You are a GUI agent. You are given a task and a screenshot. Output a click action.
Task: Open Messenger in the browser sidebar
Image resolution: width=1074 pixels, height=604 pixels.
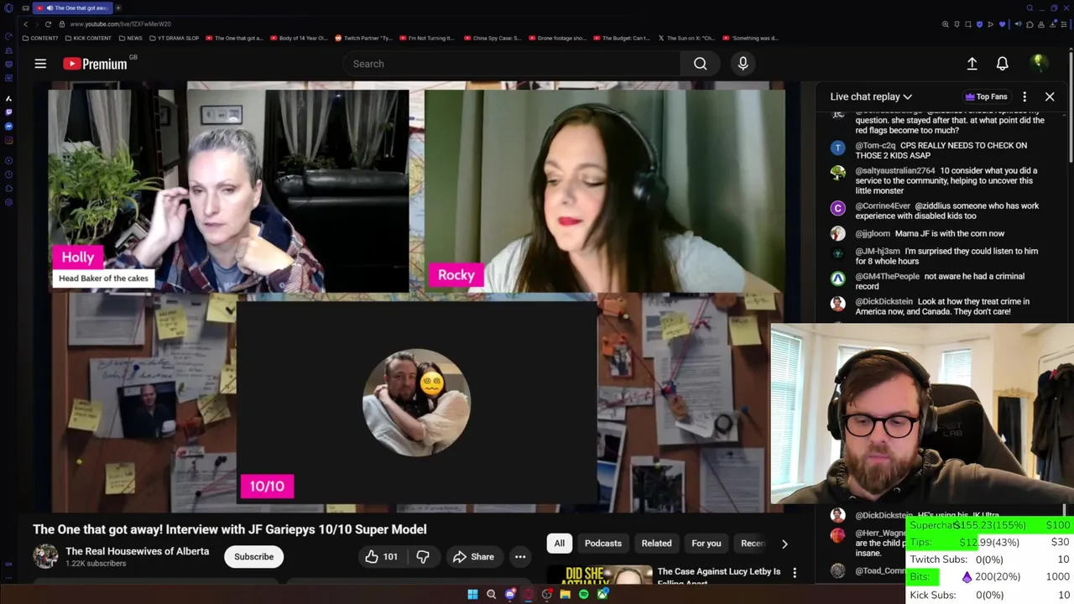point(8,127)
